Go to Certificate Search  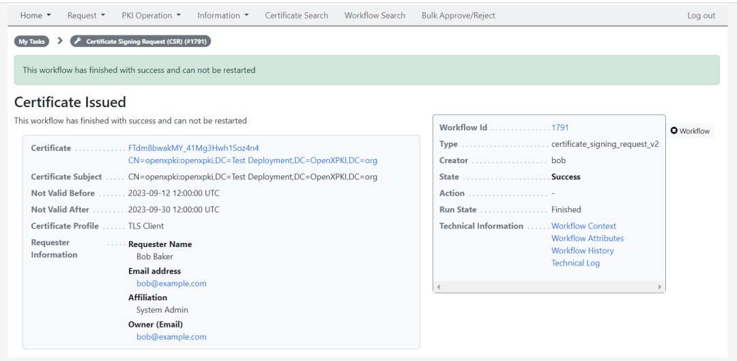click(297, 16)
